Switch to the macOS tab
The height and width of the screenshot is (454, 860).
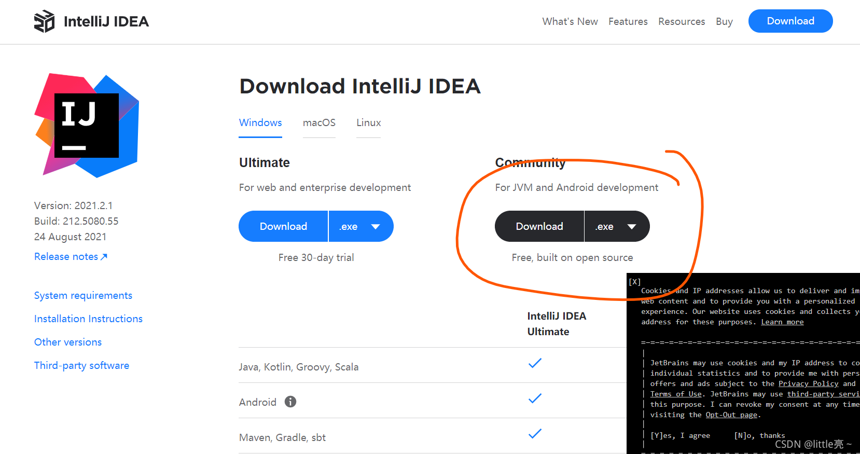319,123
